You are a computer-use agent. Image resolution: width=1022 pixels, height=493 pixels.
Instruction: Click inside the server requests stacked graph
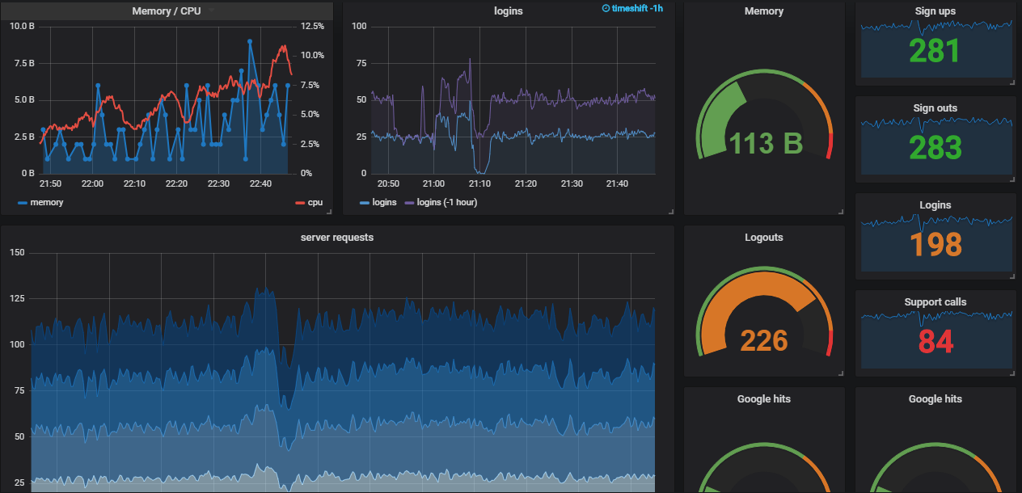pos(344,372)
